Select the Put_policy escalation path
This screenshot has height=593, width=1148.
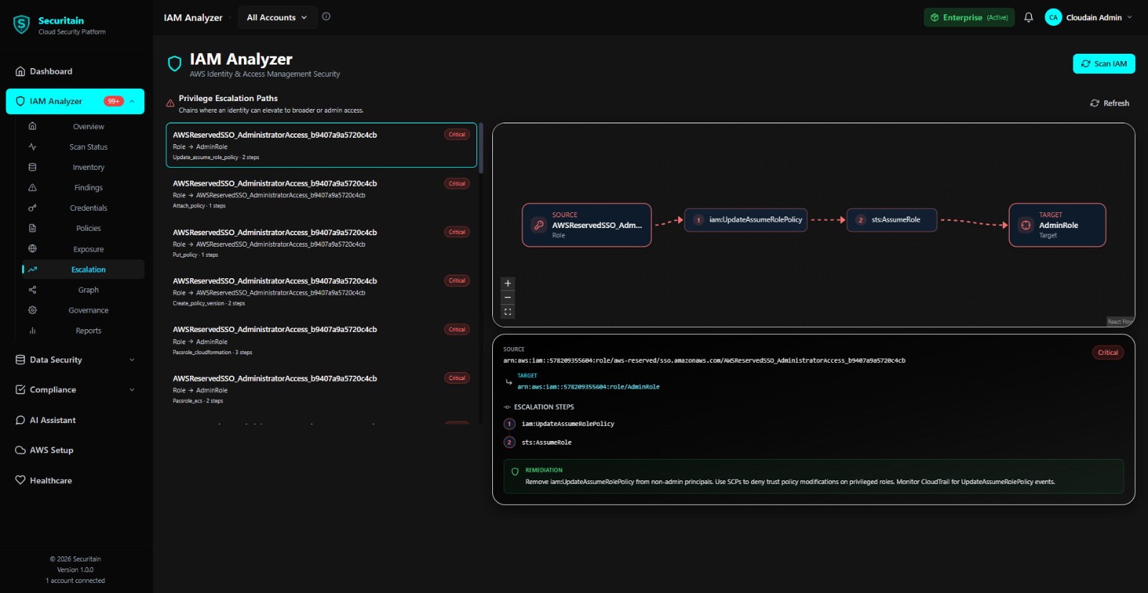tap(321, 243)
